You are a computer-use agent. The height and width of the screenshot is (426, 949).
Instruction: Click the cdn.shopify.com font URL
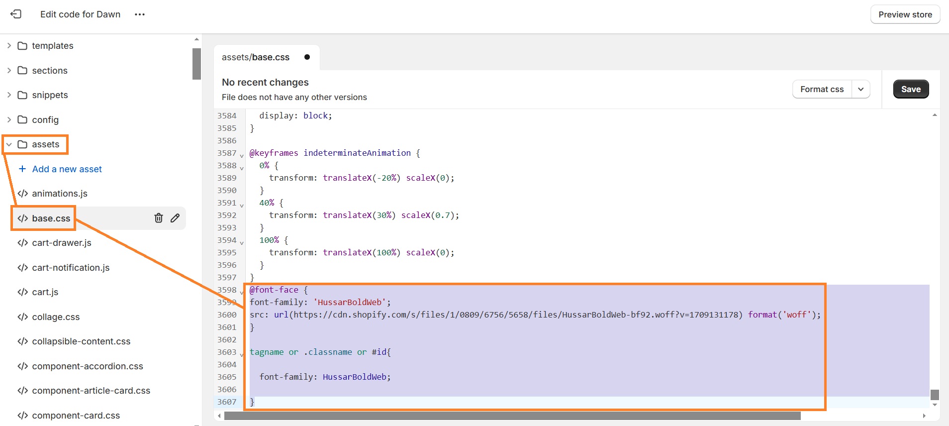(x=516, y=315)
